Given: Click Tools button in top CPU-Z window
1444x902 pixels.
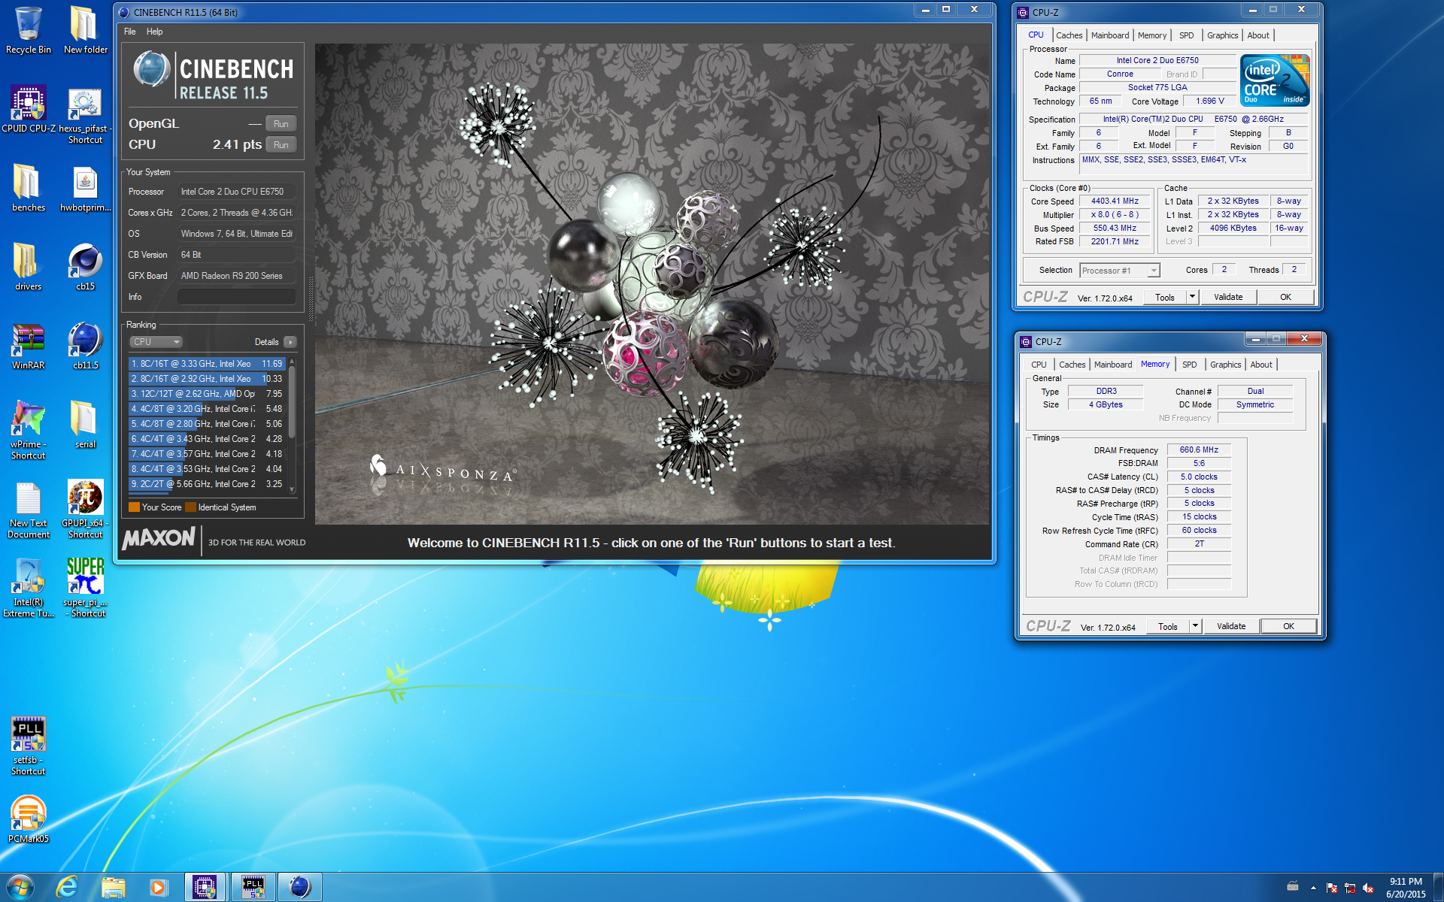Looking at the screenshot, I should [x=1165, y=298].
